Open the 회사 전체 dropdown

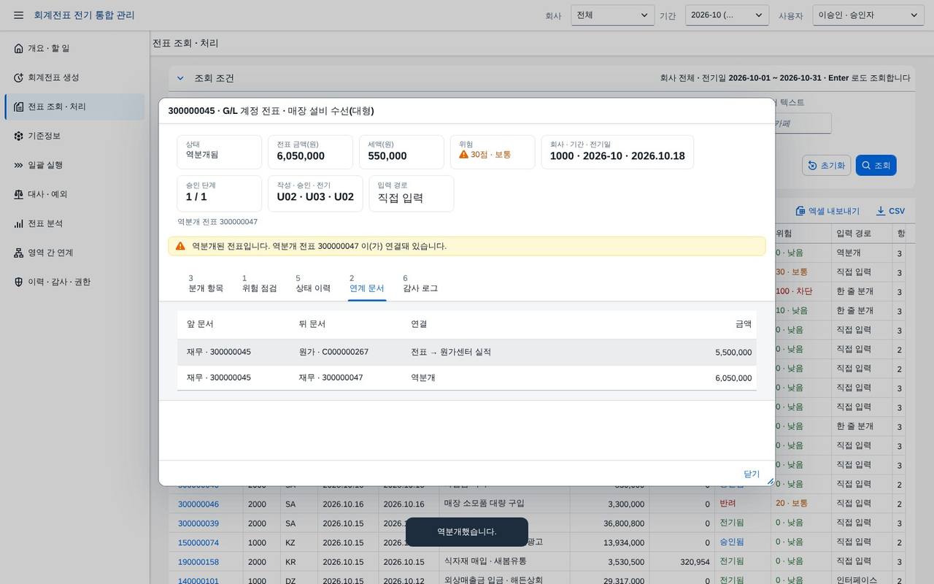click(613, 15)
